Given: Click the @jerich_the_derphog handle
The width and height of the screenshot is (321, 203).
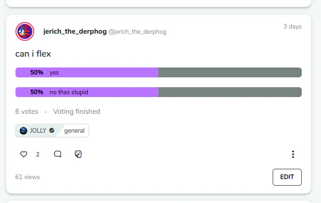Looking at the screenshot, I should point(138,32).
